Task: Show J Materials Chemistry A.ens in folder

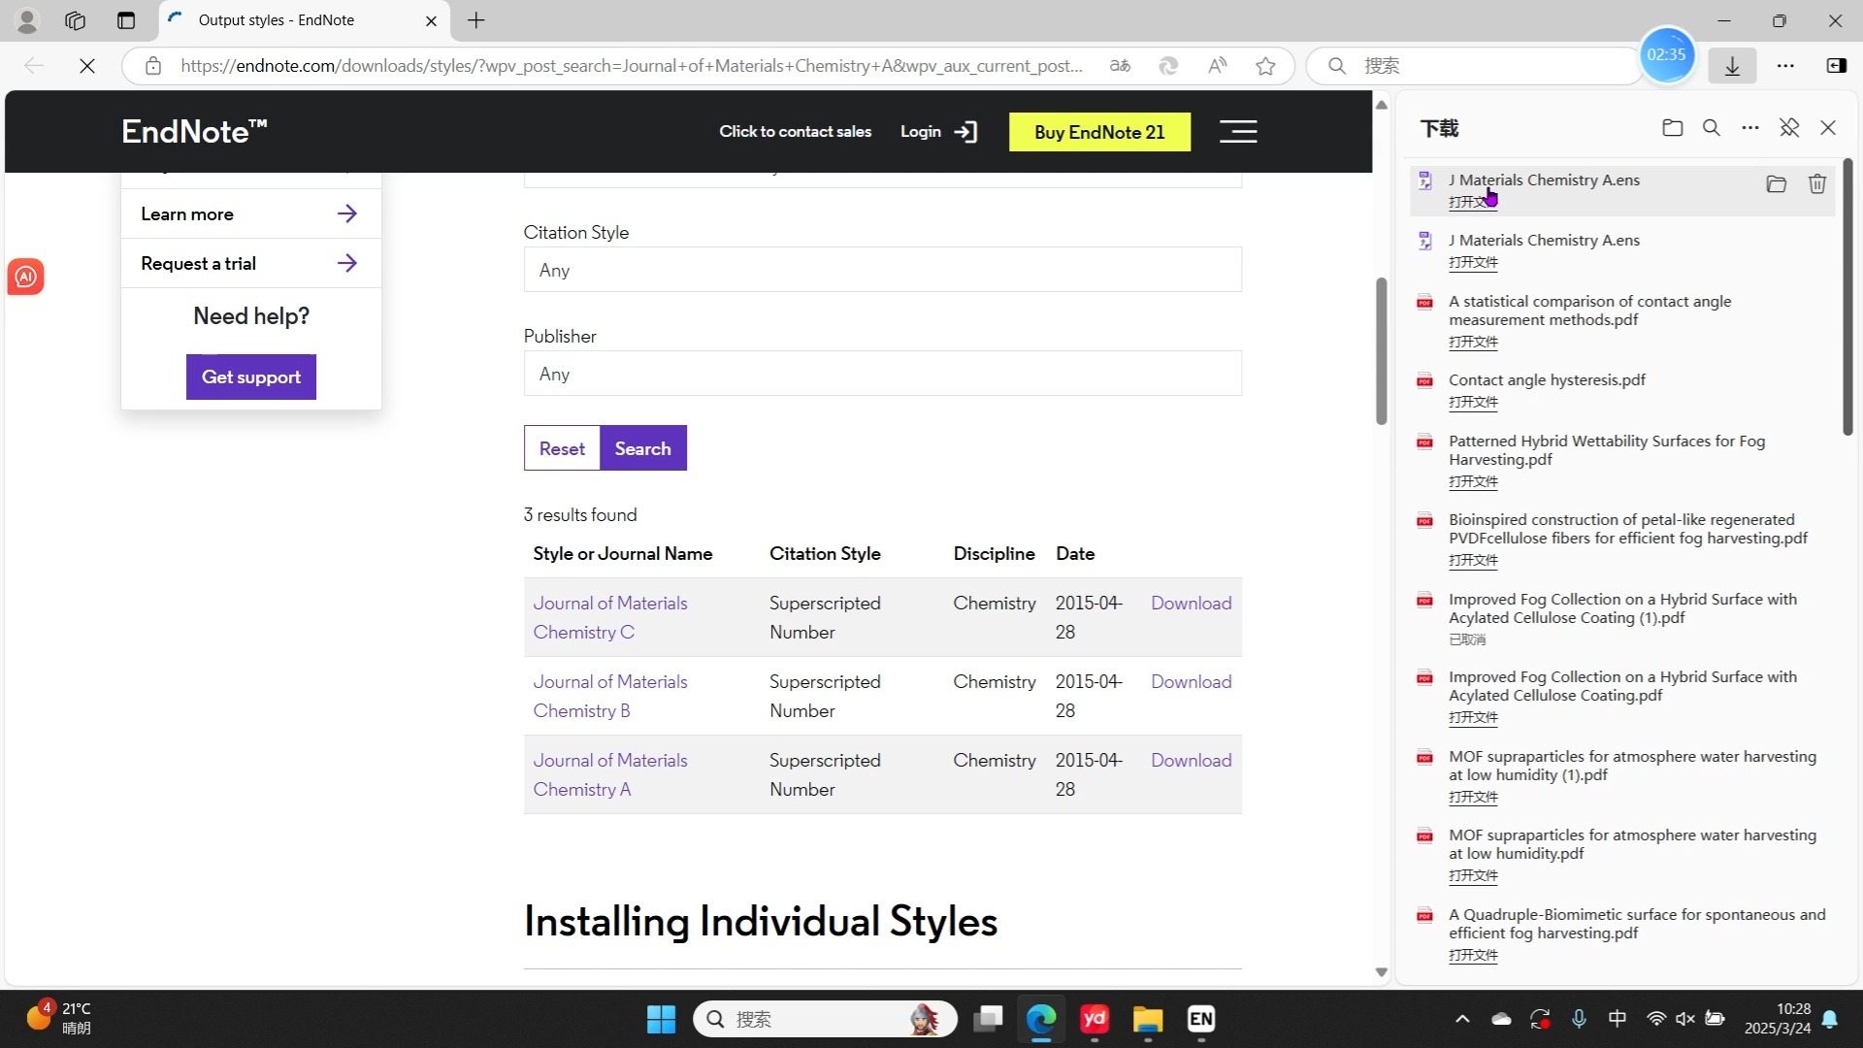Action: pyautogui.click(x=1777, y=184)
